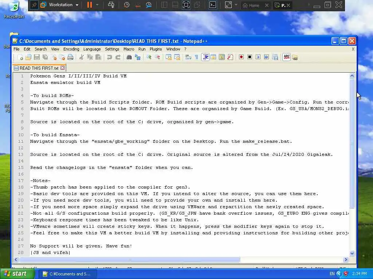Click the Close All toolbar icon

[62, 57]
